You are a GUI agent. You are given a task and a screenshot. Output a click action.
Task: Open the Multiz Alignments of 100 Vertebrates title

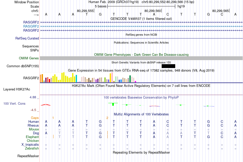coord(141,114)
